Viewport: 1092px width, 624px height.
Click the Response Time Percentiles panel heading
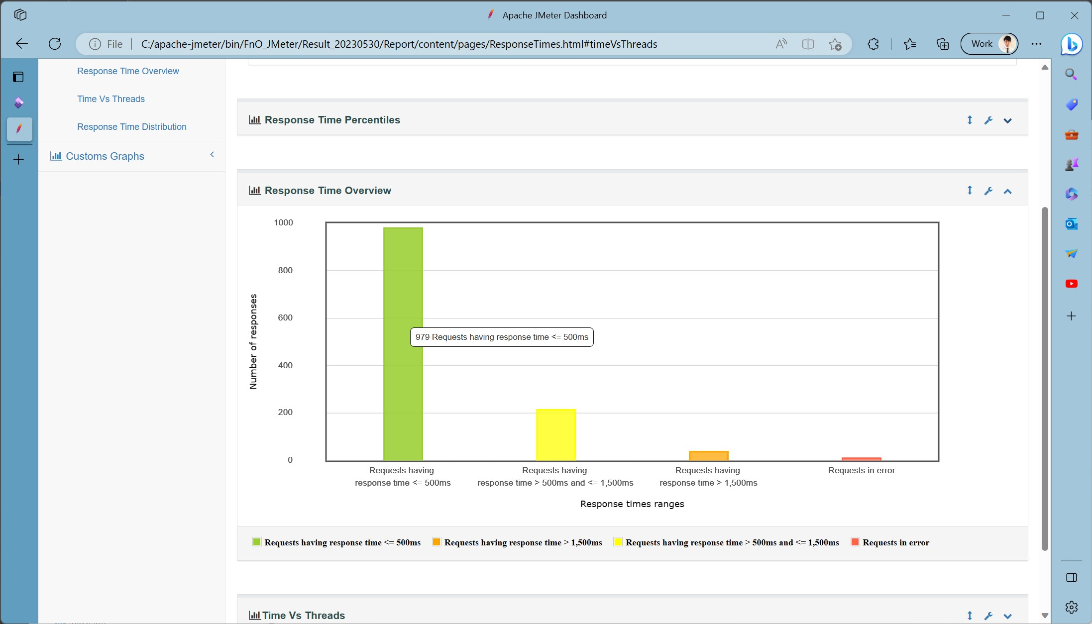[x=332, y=120]
